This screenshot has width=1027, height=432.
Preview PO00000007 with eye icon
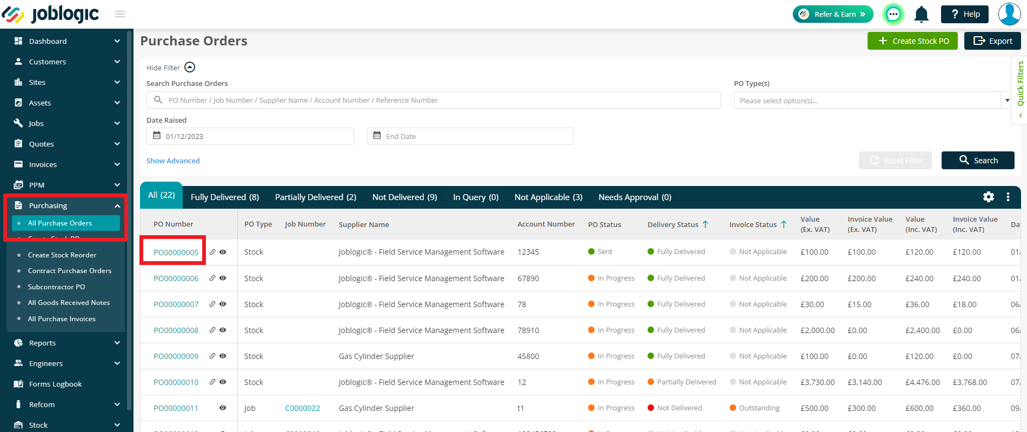tap(223, 304)
